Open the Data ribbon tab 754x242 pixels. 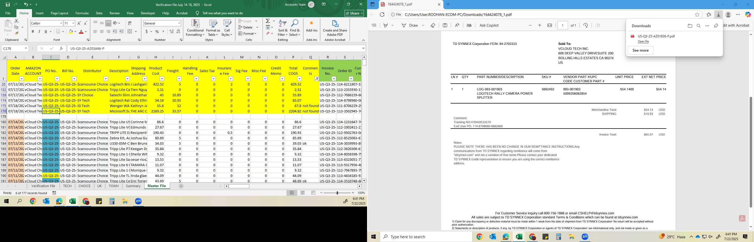[x=99, y=13]
